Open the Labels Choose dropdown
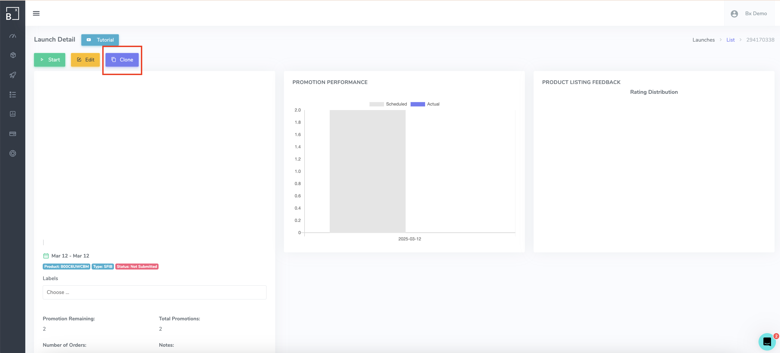The image size is (780, 353). 154,292
